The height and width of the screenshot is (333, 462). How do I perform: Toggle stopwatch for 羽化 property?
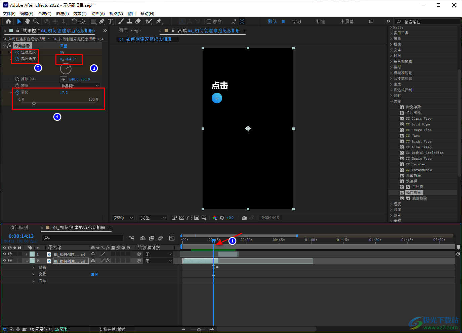point(17,93)
